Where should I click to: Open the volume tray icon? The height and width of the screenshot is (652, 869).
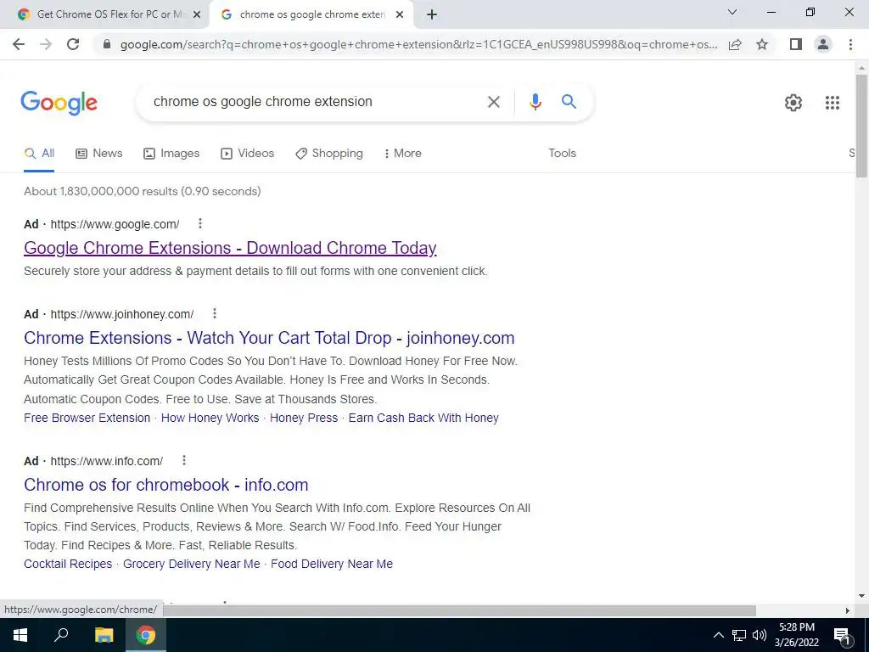(760, 635)
